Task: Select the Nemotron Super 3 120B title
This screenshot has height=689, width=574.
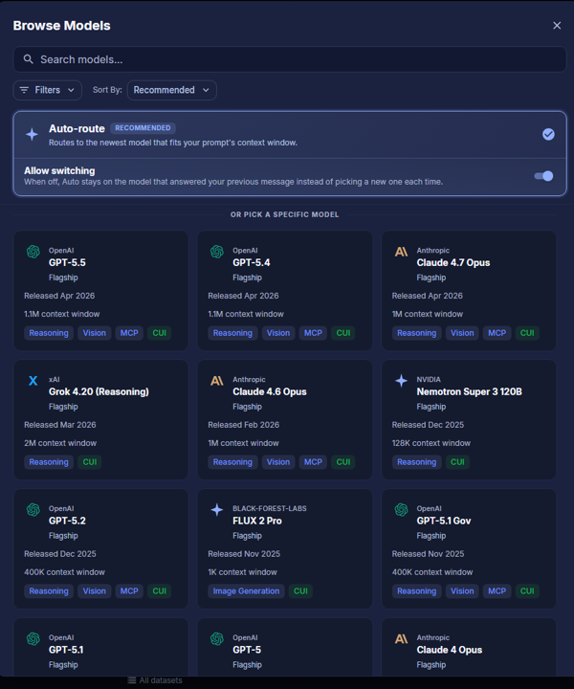Action: tap(470, 392)
